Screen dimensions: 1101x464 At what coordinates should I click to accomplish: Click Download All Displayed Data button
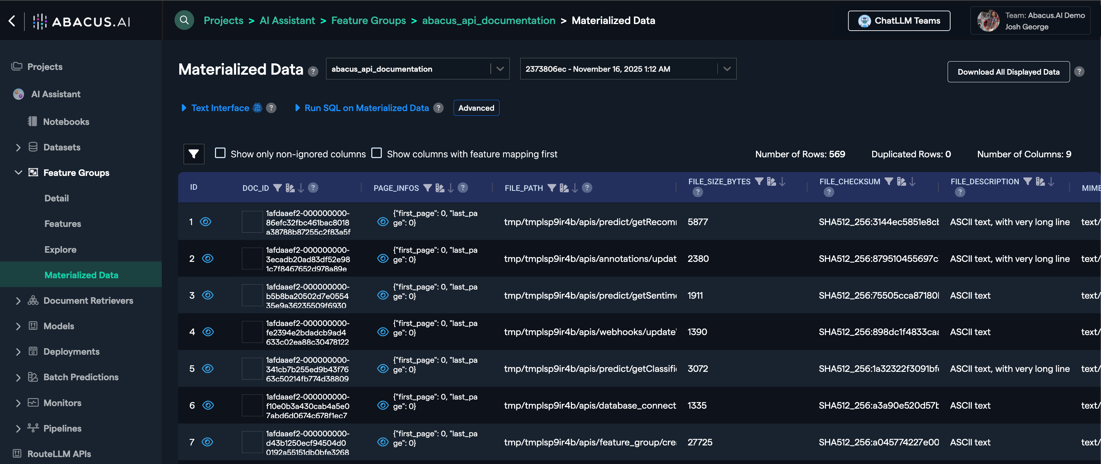1008,71
